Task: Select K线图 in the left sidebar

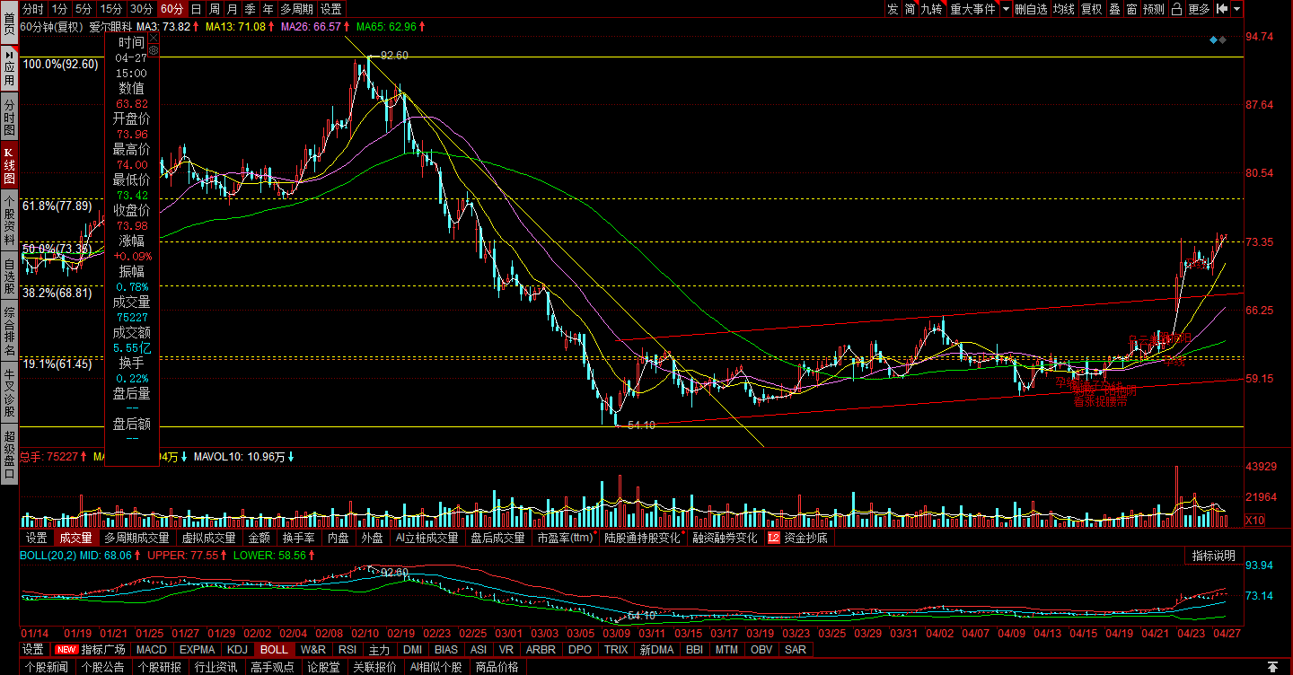Action: tap(9, 165)
